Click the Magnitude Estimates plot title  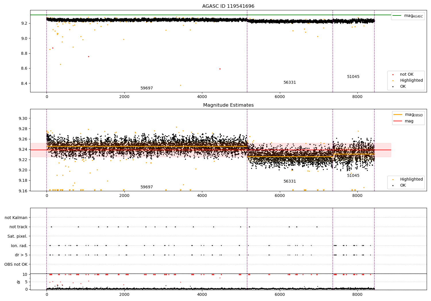pos(228,105)
